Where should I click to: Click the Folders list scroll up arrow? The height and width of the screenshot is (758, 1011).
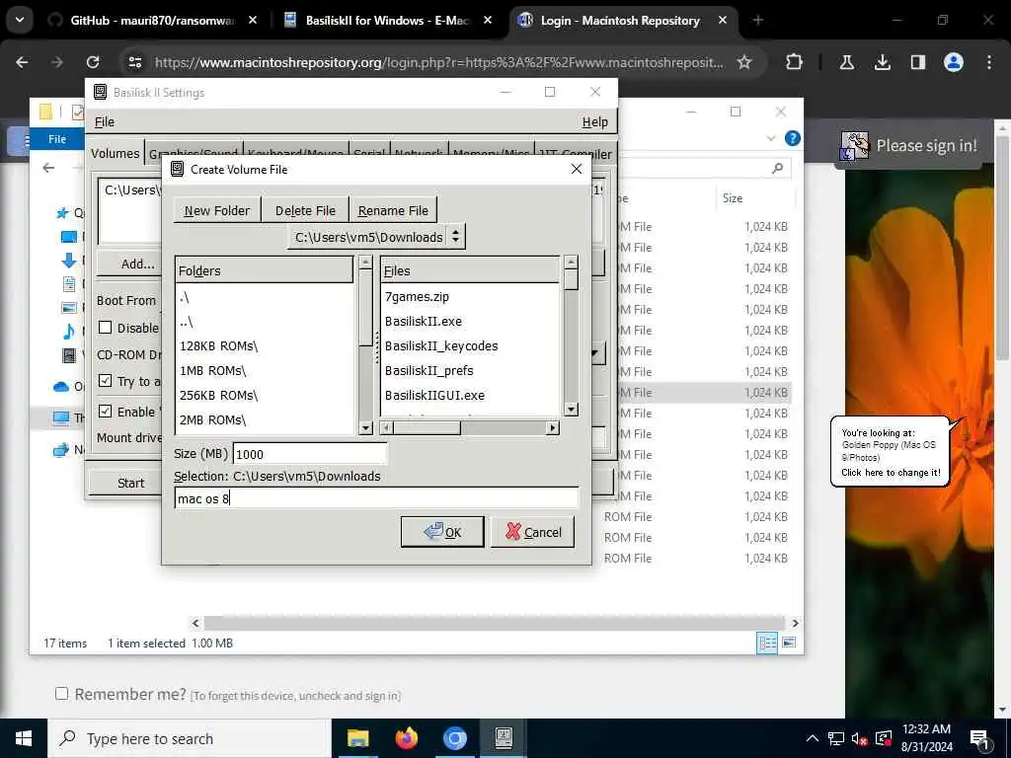[365, 263]
